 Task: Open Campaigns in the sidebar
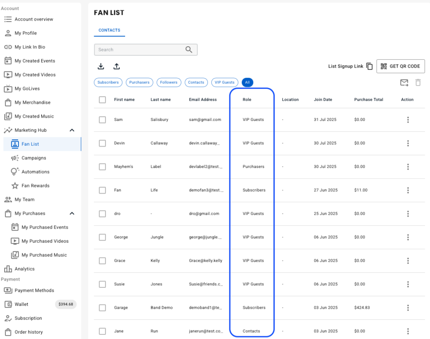coord(34,158)
